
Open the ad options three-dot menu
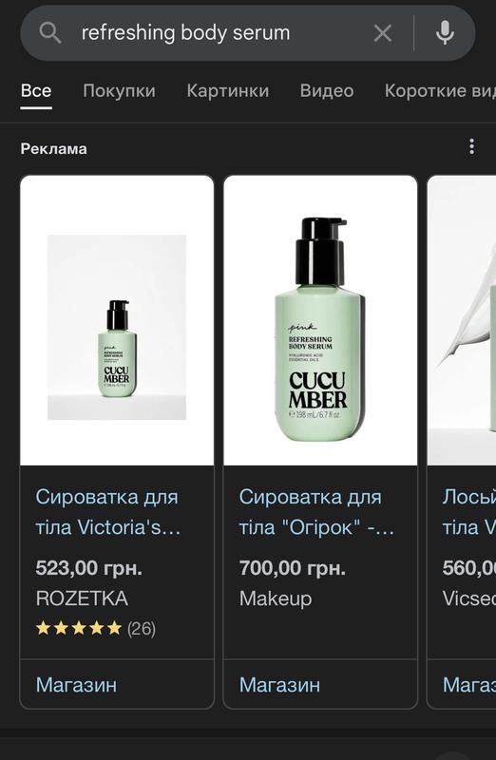[x=471, y=147]
